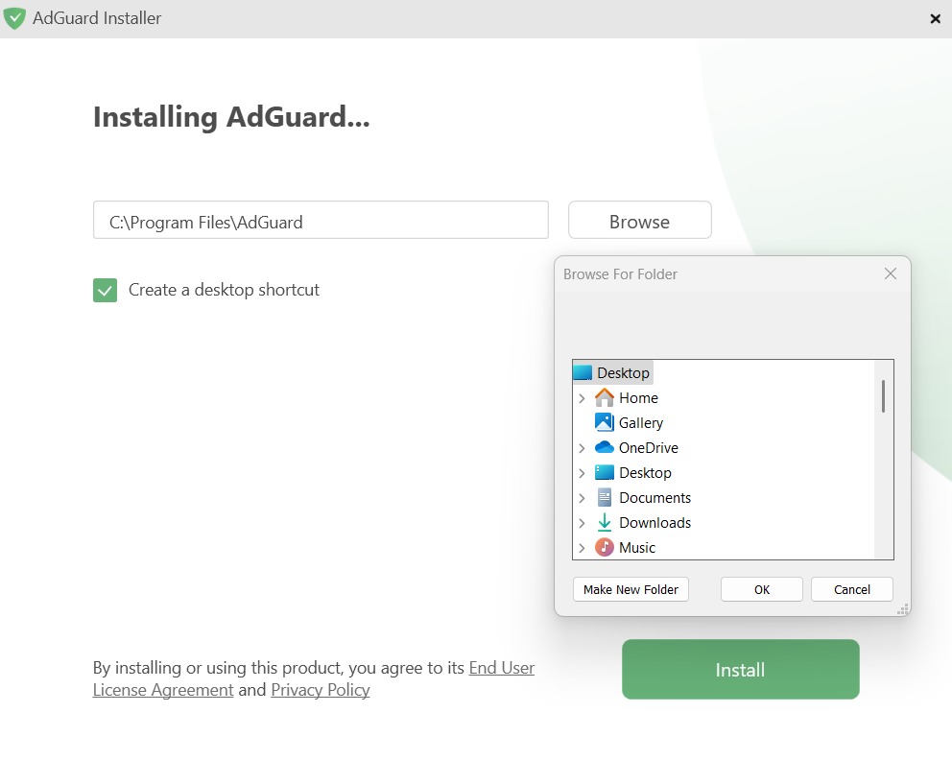Click the Create a desktop shortcut label
The width and height of the screenshot is (952, 760).
pos(224,290)
